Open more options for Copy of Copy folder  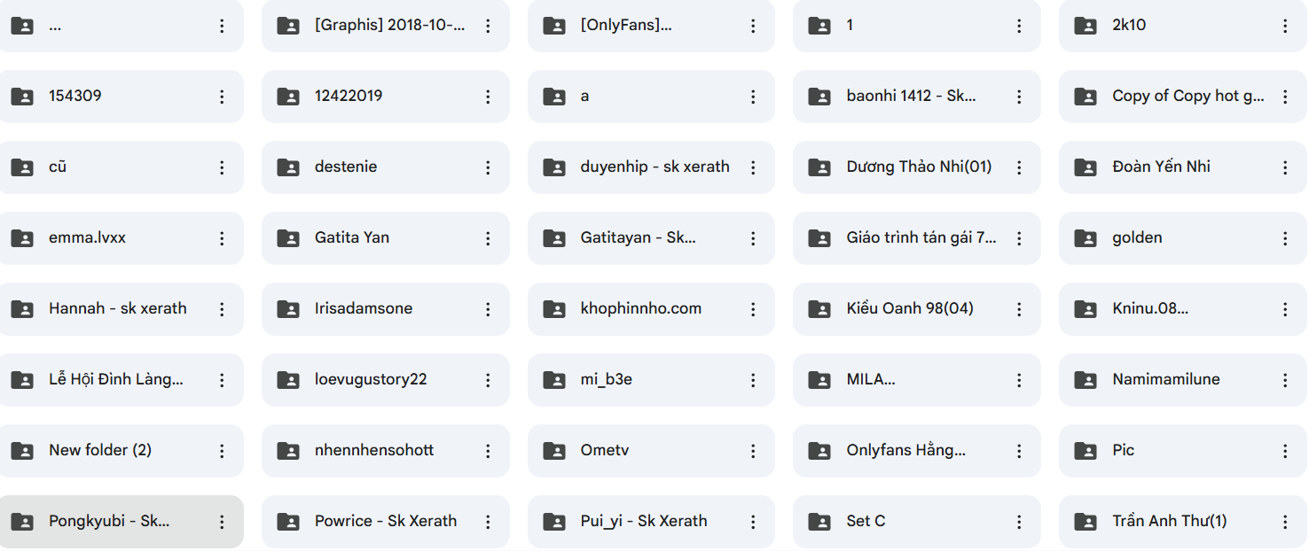click(1285, 97)
